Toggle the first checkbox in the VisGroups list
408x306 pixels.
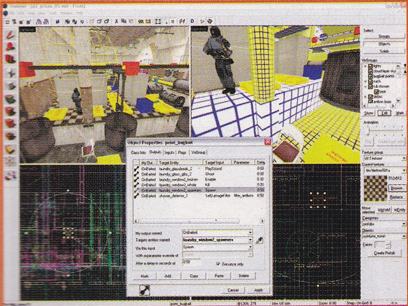click(371, 67)
